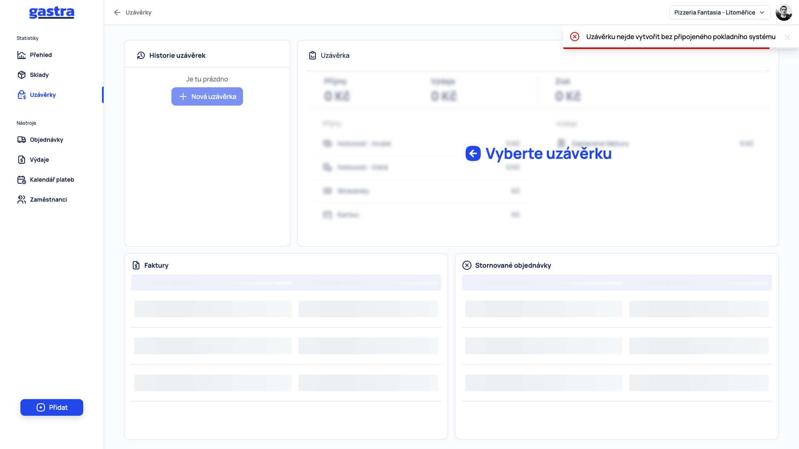Click the Uzávěrka clipboard icon

313,55
